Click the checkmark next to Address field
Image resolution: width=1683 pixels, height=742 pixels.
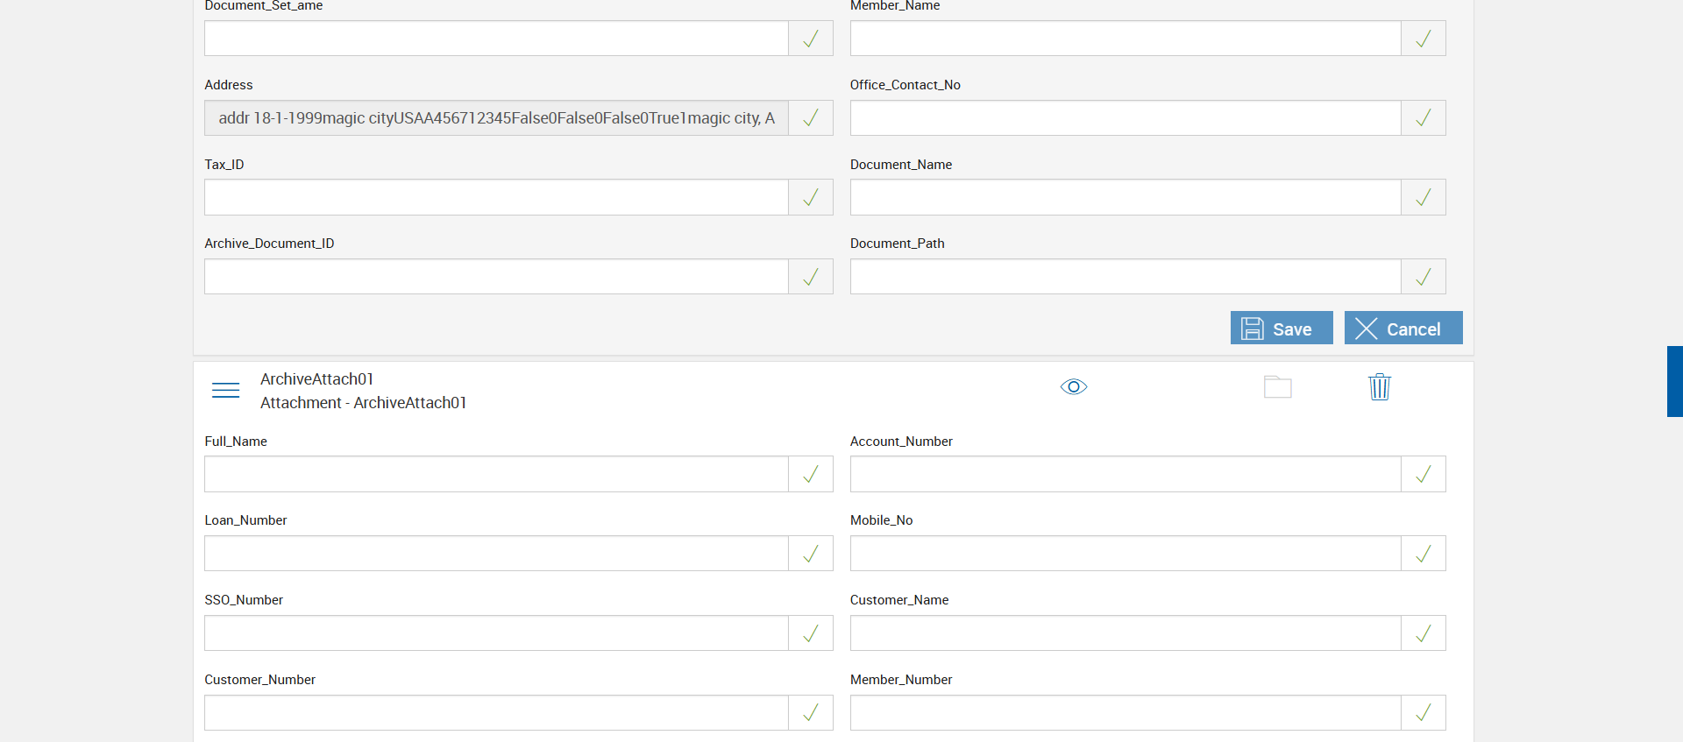(x=811, y=117)
